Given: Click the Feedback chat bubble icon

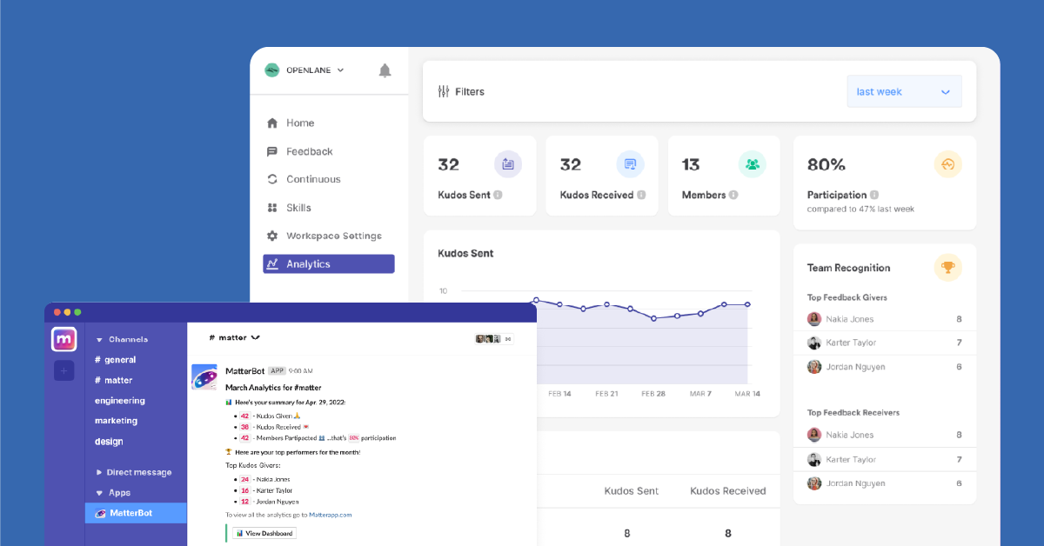Looking at the screenshot, I should [272, 151].
